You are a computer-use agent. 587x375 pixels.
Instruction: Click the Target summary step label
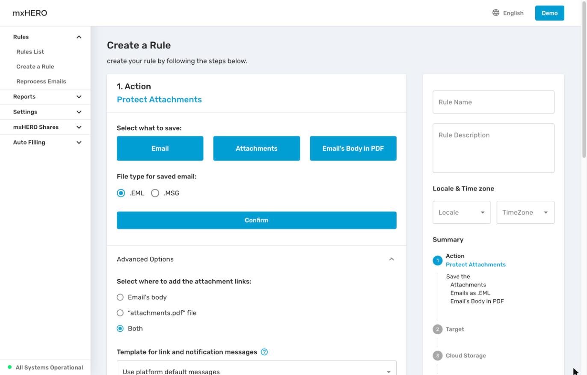(455, 329)
